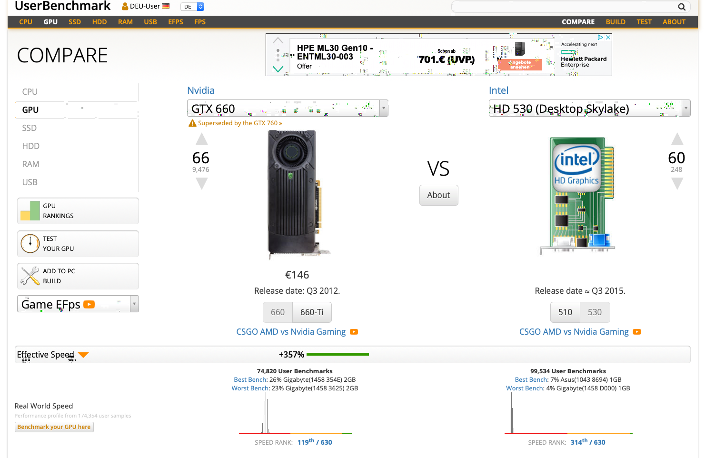Click the orange Angebote ansehen ad button

click(x=520, y=64)
